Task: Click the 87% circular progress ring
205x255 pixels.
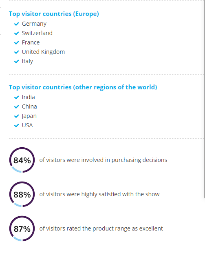Action: tap(22, 228)
